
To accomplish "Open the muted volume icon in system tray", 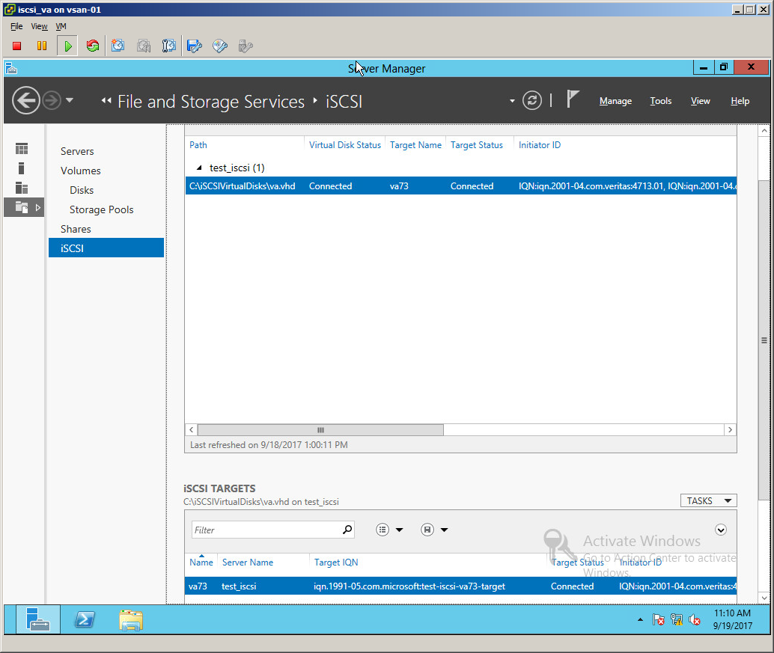I will 693,619.
